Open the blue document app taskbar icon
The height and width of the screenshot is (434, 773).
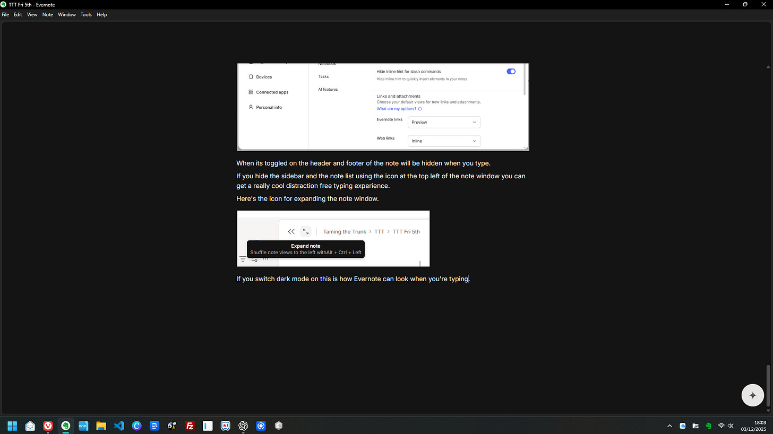coord(154,426)
